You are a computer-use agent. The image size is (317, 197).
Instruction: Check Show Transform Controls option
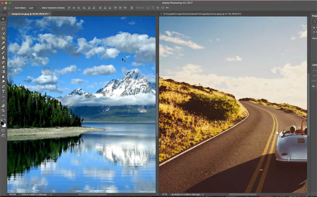point(40,8)
